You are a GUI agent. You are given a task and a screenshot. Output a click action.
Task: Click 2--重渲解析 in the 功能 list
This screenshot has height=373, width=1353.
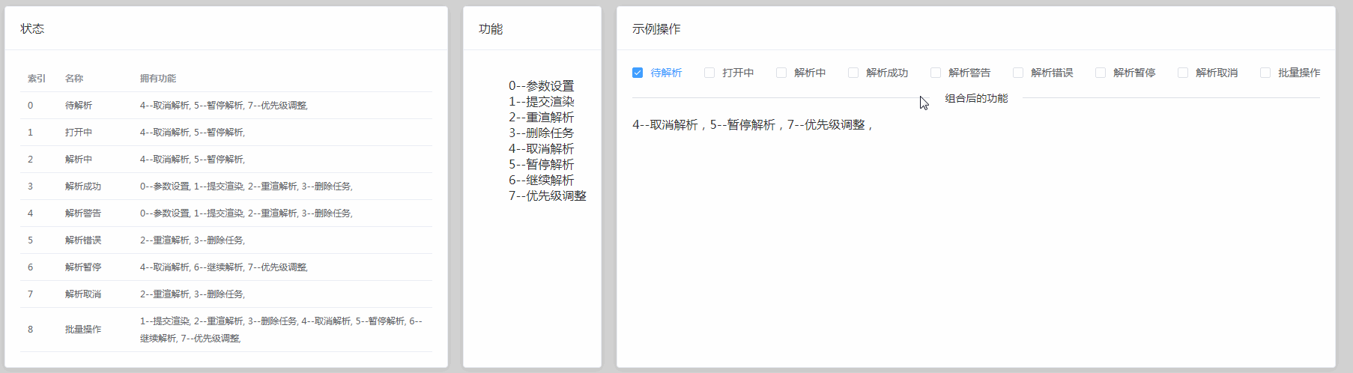coord(542,118)
